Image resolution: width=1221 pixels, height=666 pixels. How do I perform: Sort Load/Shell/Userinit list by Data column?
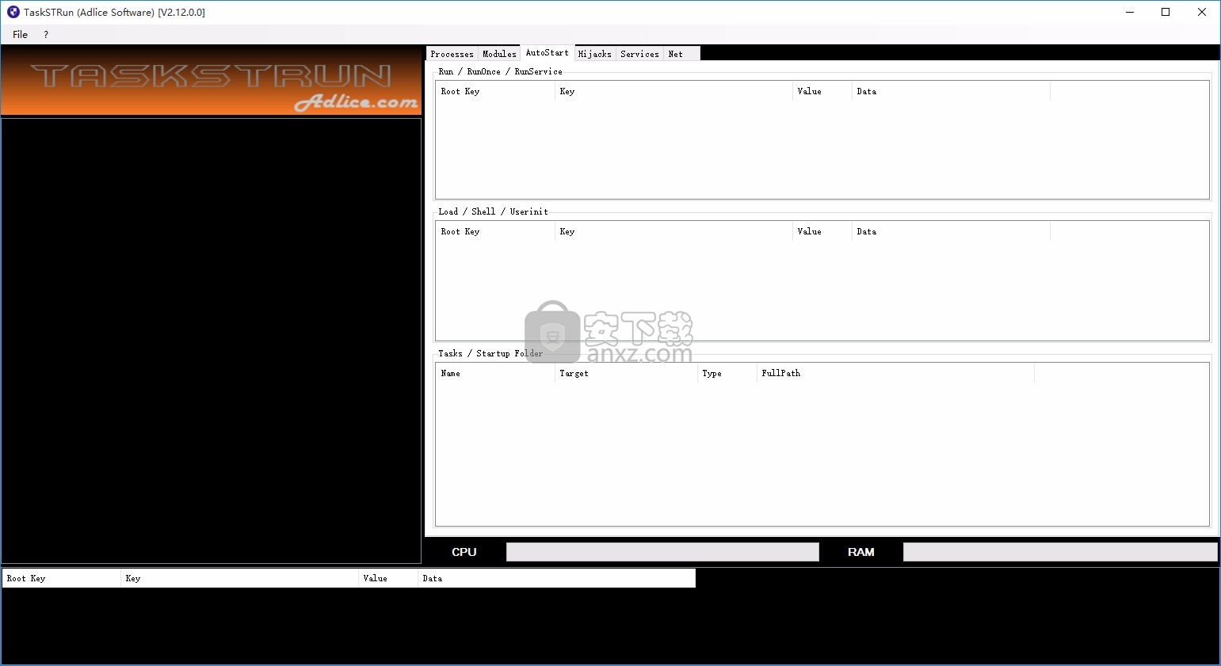(x=952, y=231)
